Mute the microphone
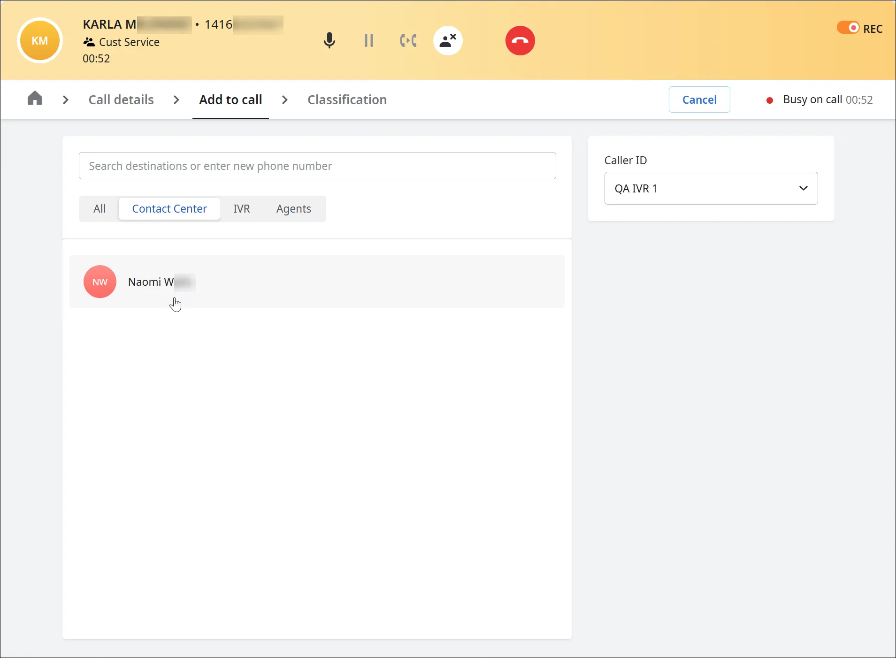896x658 pixels. click(x=329, y=40)
